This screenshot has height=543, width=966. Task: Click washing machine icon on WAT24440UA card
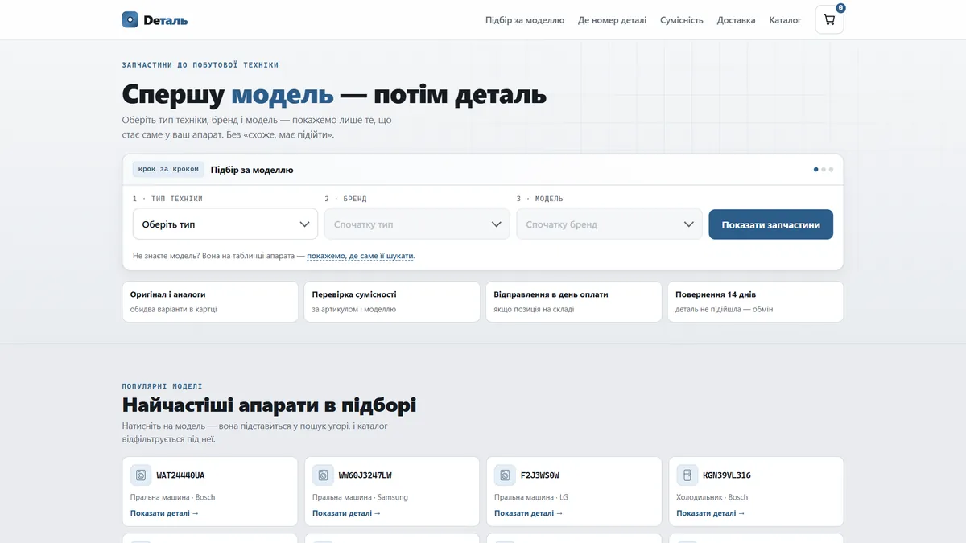coord(141,475)
